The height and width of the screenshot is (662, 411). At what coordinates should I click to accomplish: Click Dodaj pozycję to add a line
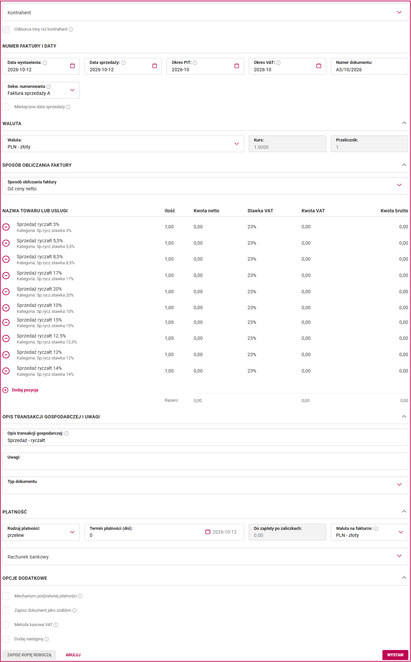21,390
